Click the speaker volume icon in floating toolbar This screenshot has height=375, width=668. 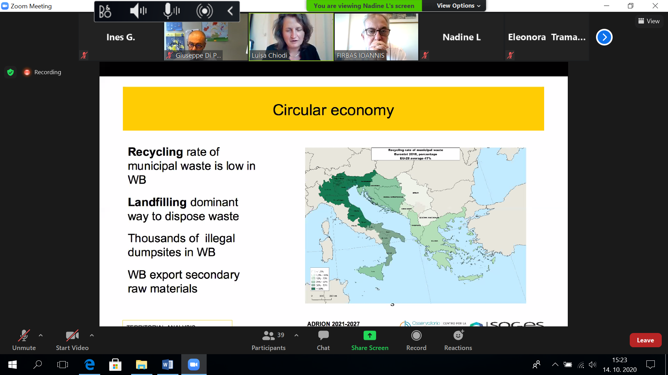pos(138,11)
